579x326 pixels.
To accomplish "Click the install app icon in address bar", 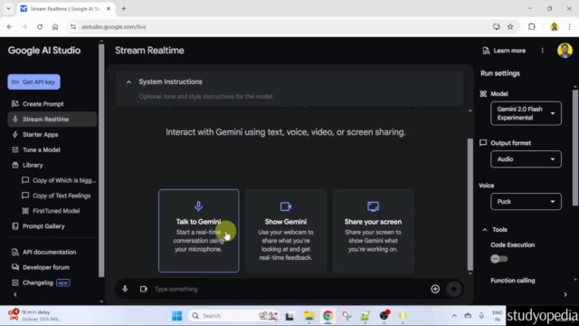I will click(x=497, y=26).
